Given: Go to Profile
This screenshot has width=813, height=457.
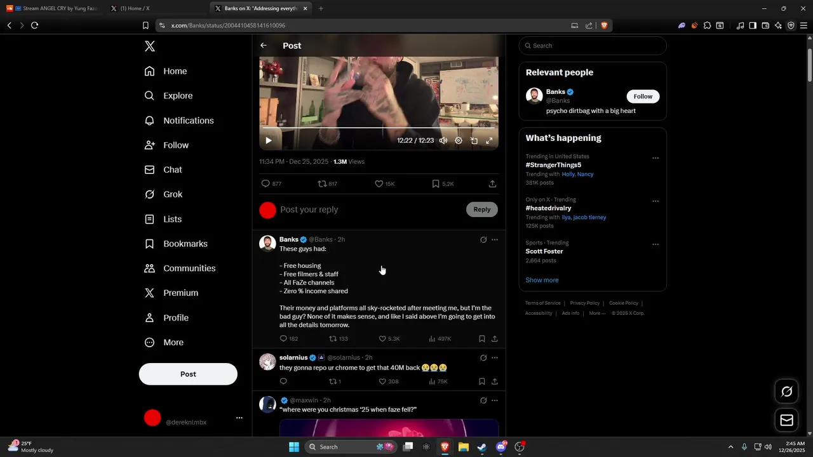Looking at the screenshot, I should [166, 318].
